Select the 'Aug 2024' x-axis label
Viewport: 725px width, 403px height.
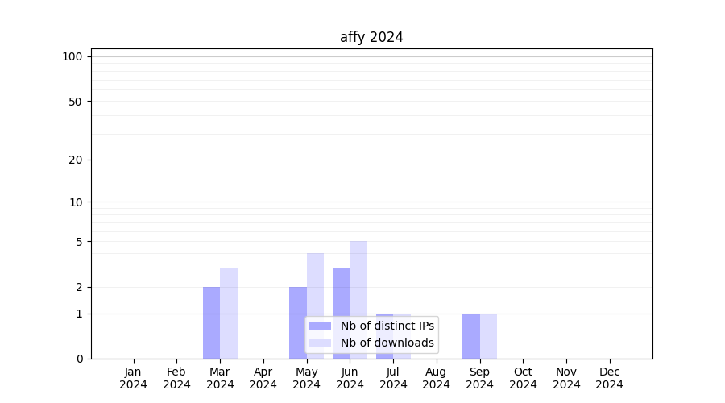[437, 378]
